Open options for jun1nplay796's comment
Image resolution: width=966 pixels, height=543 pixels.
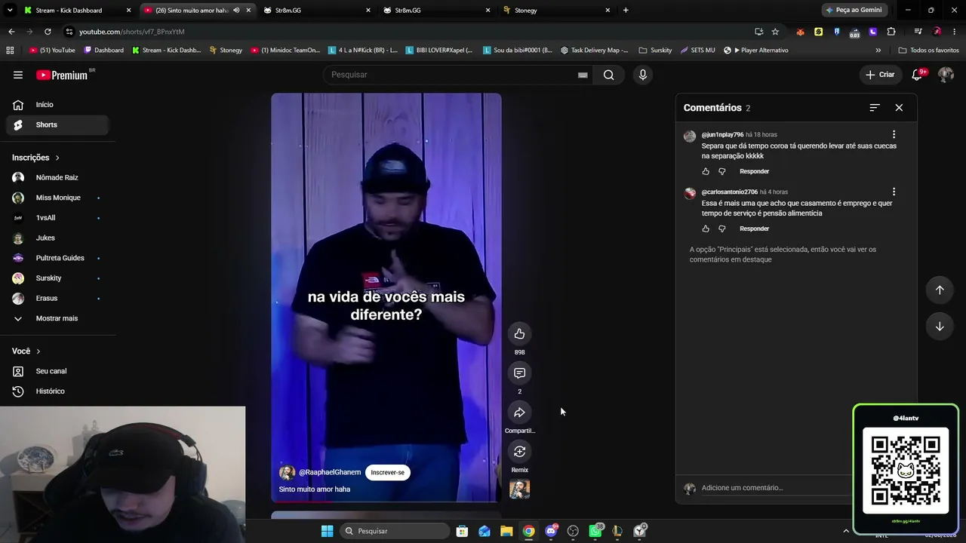point(894,135)
